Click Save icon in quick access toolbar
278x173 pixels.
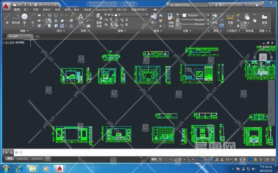(x=25, y=5)
